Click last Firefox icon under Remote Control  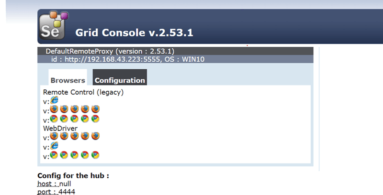[x=95, y=109]
